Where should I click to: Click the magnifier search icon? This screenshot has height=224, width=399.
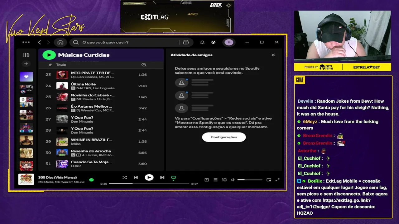tap(76, 42)
